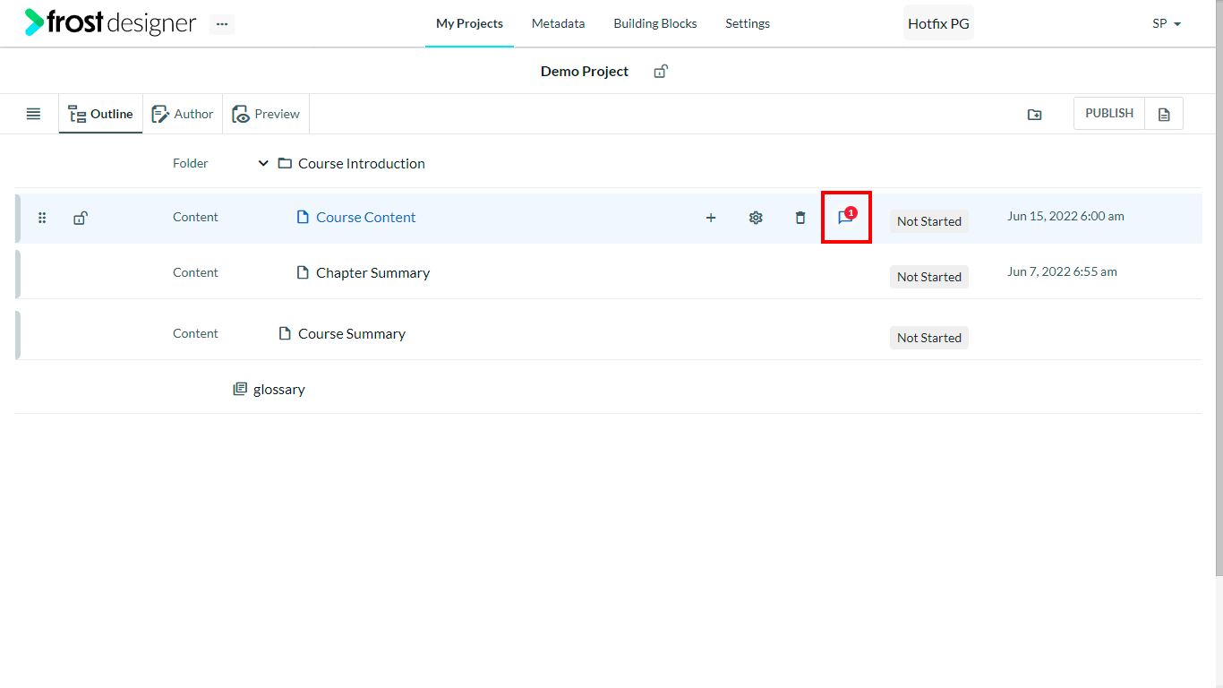
Task: Open the Metadata tab
Action: 558,23
